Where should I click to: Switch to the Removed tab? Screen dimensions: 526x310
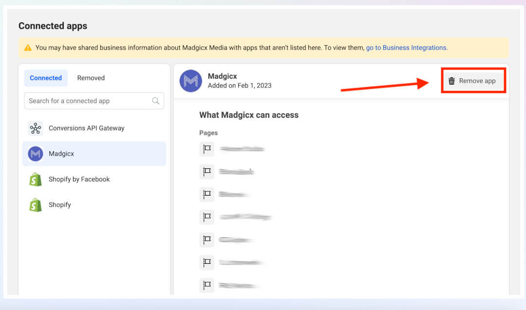91,78
